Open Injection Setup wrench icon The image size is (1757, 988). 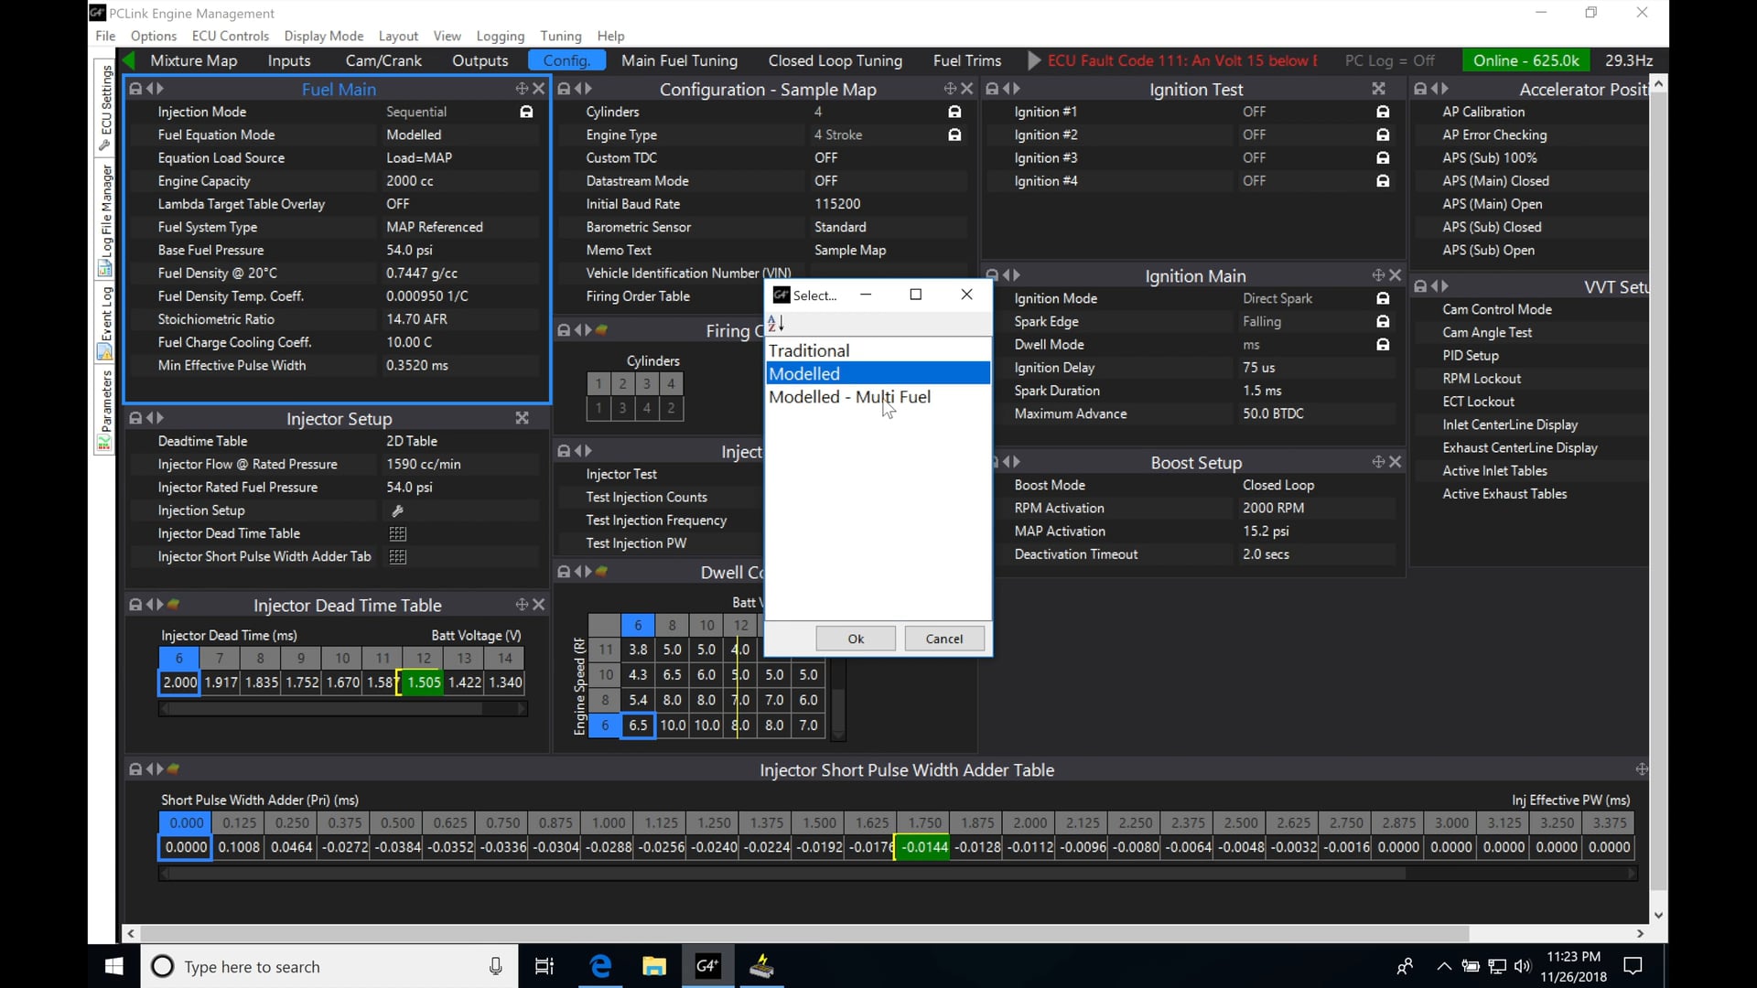tap(397, 510)
